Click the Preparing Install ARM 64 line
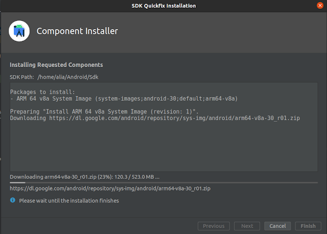 (104, 111)
